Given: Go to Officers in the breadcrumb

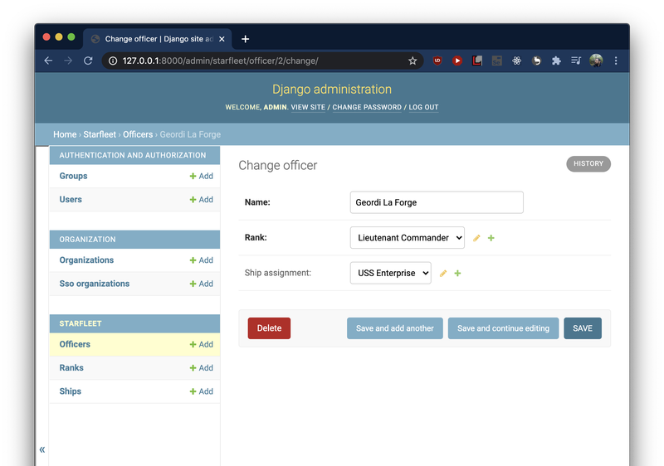Looking at the screenshot, I should click(x=138, y=134).
